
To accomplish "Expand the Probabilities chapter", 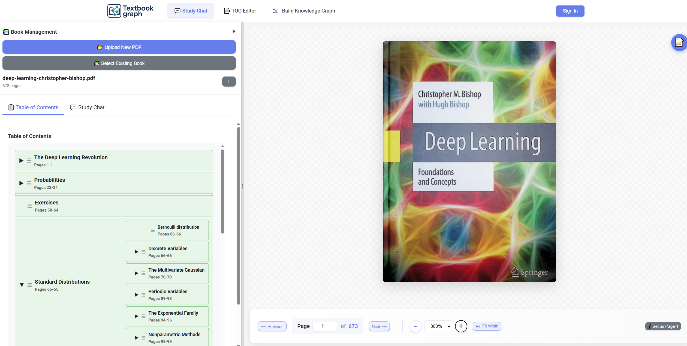I will pos(21,183).
